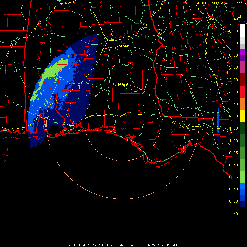Image resolution: width=247 pixels, height=247 pixels.
Task: Click the 100 NMI range ring label
Action: pyautogui.click(x=123, y=46)
